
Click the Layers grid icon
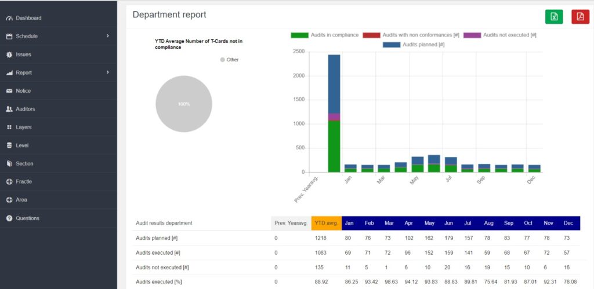click(x=9, y=127)
